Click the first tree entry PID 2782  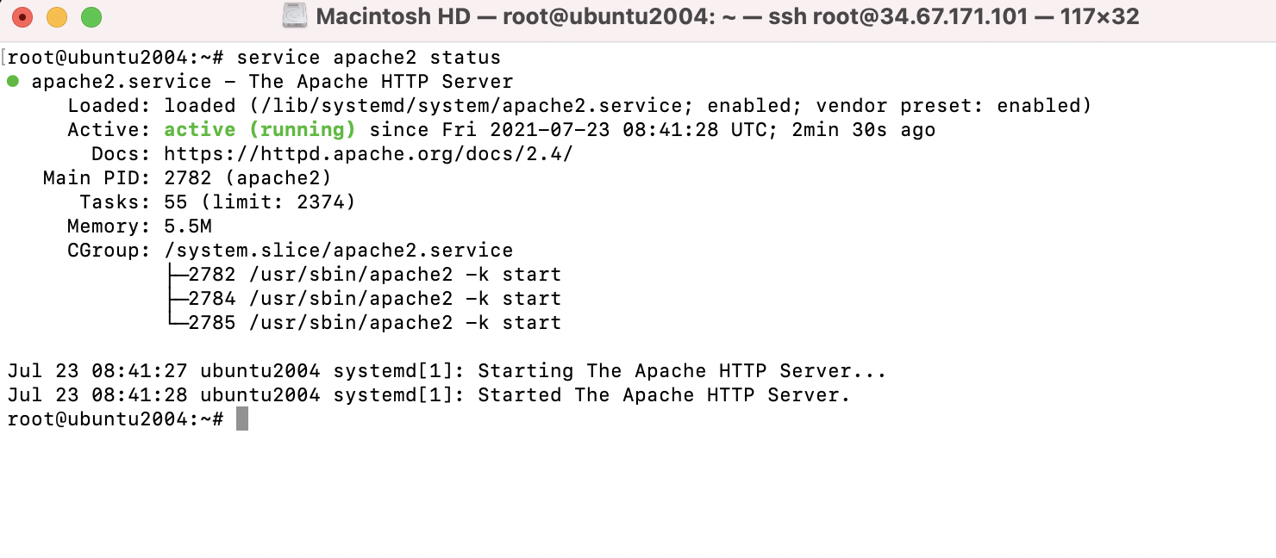(x=362, y=275)
